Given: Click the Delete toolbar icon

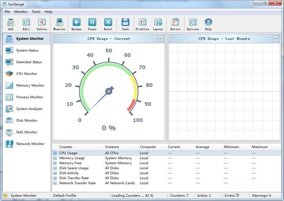Looking at the screenshot, I should click(x=42, y=23).
